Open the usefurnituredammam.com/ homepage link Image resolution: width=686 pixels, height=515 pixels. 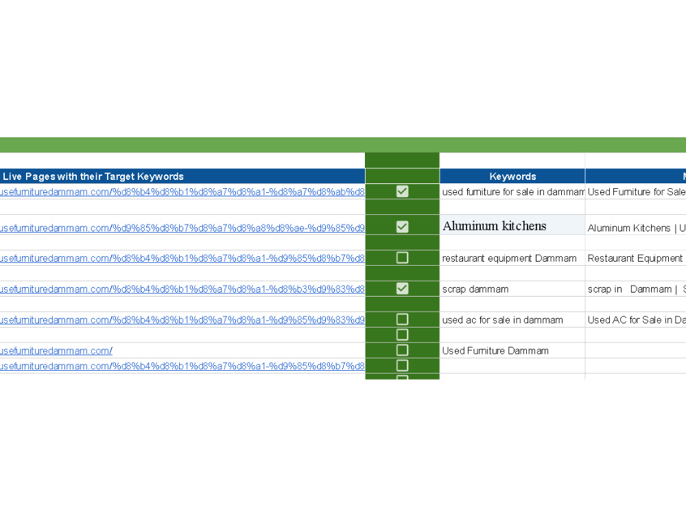click(56, 351)
